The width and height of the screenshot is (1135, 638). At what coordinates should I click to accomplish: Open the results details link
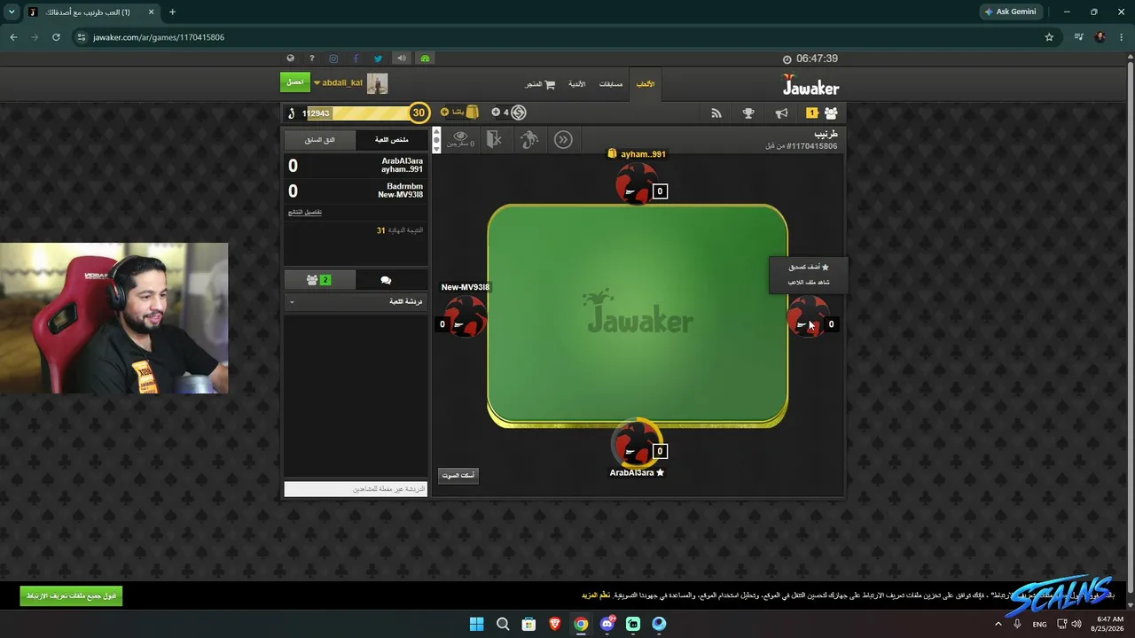305,213
